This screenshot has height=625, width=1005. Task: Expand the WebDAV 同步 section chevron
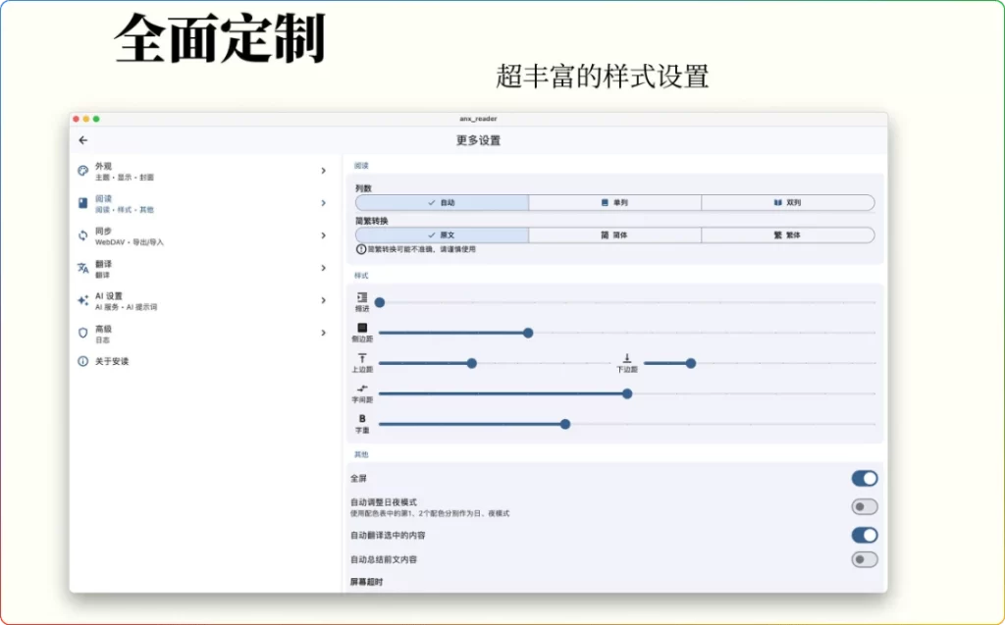click(x=324, y=234)
